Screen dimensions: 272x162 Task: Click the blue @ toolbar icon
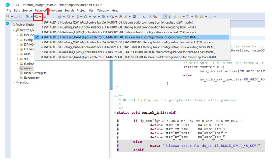point(103,17)
